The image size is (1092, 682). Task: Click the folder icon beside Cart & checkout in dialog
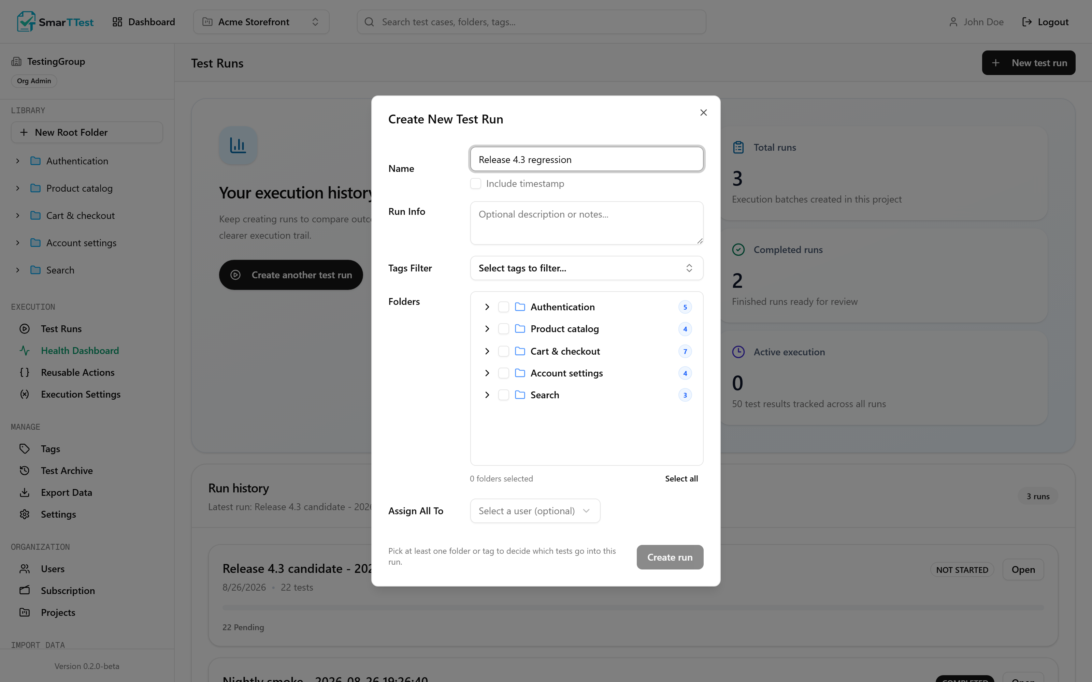click(x=520, y=351)
